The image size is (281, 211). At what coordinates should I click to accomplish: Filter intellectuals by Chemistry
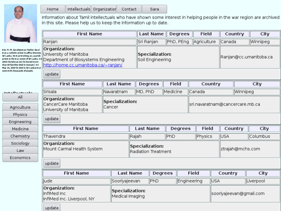tap(20, 136)
